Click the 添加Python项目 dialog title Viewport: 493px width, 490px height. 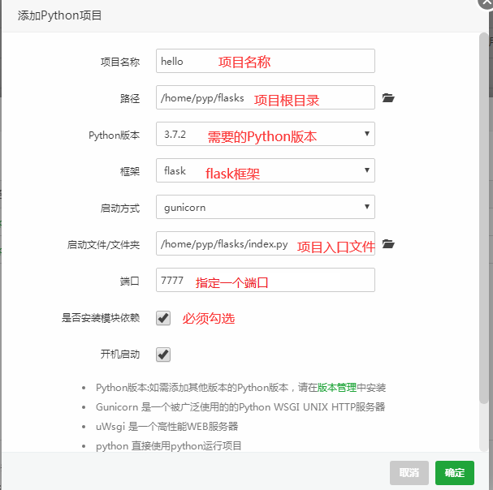point(59,15)
